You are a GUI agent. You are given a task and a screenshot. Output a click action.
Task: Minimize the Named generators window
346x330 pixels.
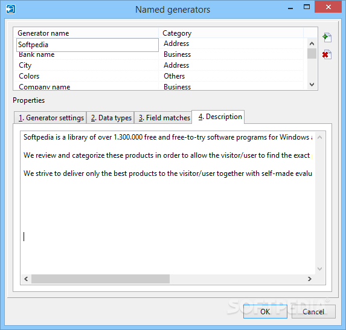pos(290,8)
